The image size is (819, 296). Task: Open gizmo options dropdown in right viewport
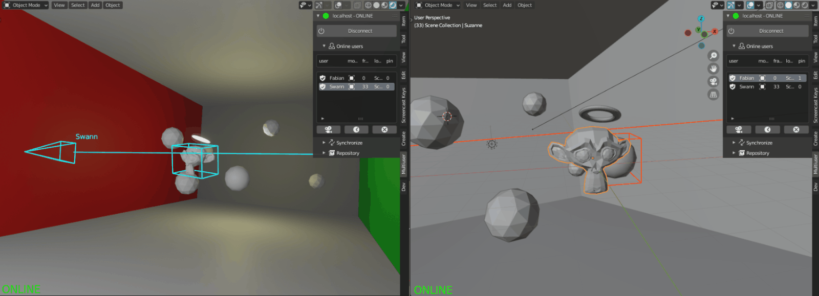click(739, 5)
